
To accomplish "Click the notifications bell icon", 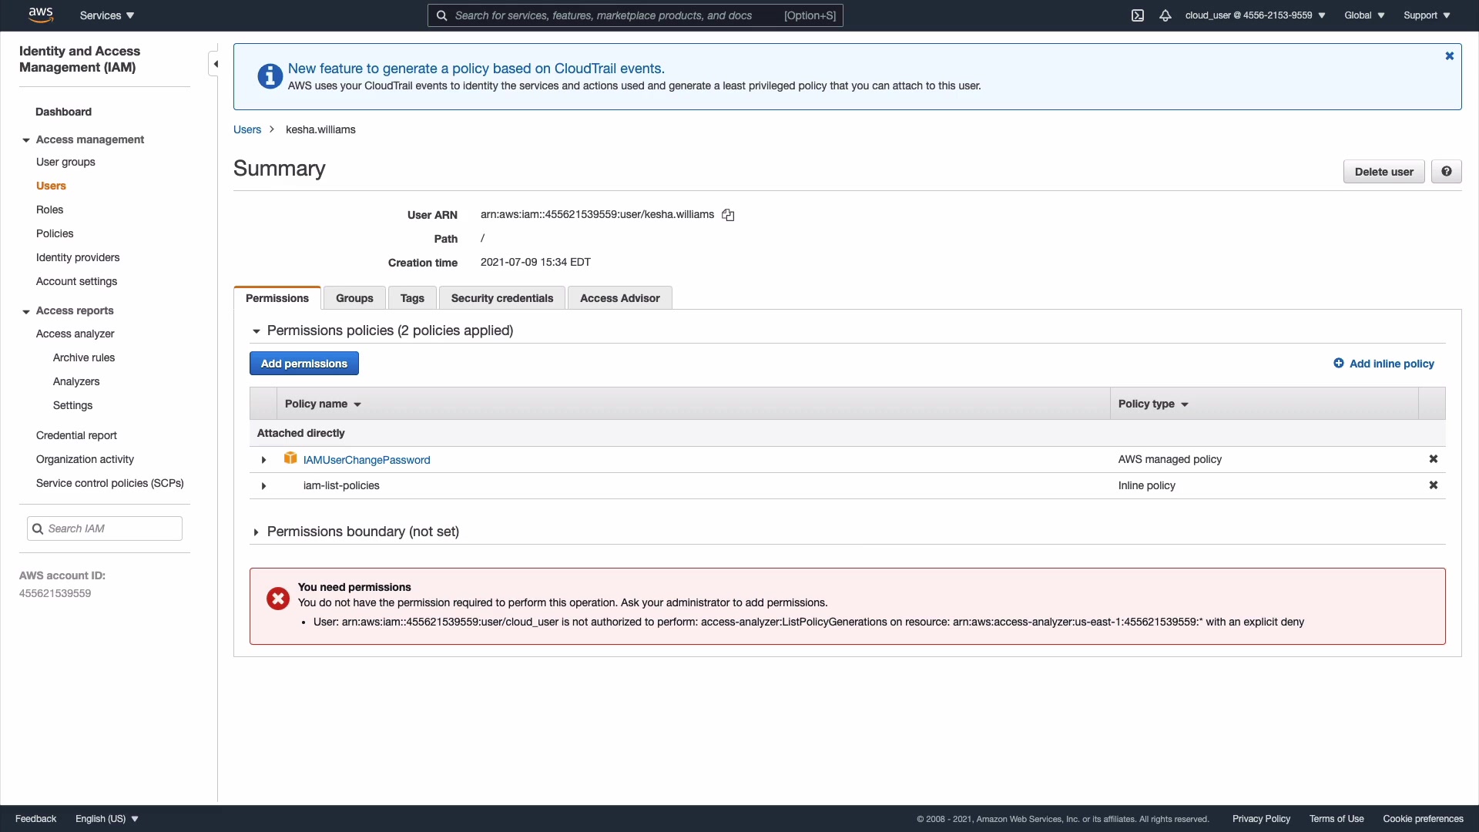I will [1165, 15].
